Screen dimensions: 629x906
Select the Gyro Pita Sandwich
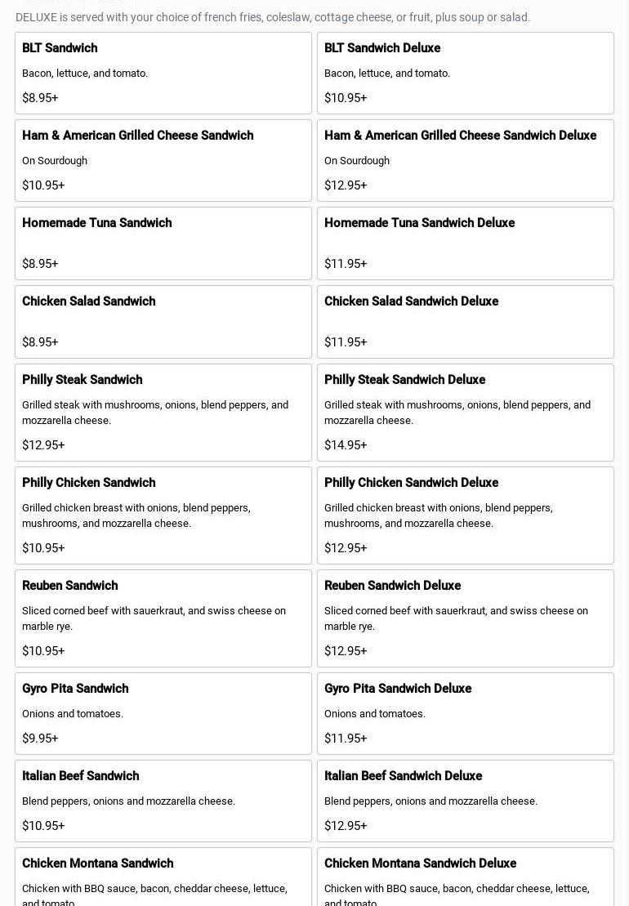pyautogui.click(x=163, y=713)
